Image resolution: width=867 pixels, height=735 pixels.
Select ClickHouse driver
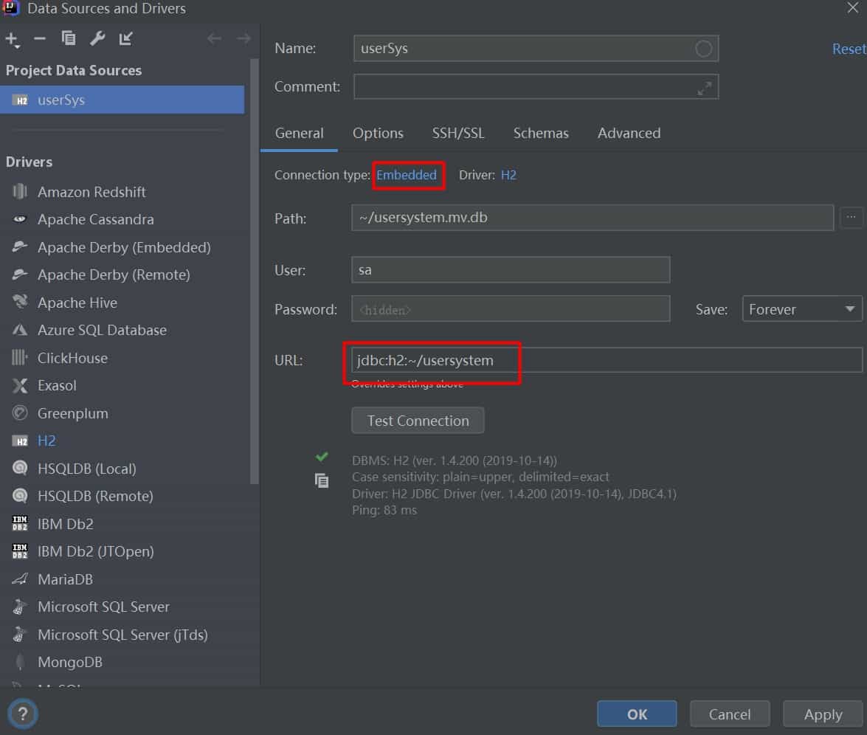point(72,358)
